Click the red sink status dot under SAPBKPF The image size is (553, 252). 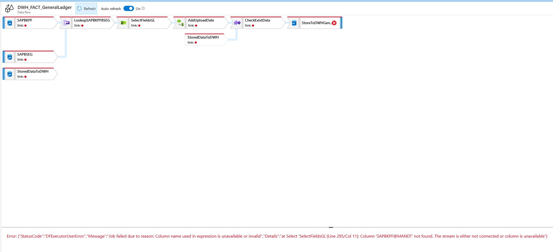(x=25, y=26)
